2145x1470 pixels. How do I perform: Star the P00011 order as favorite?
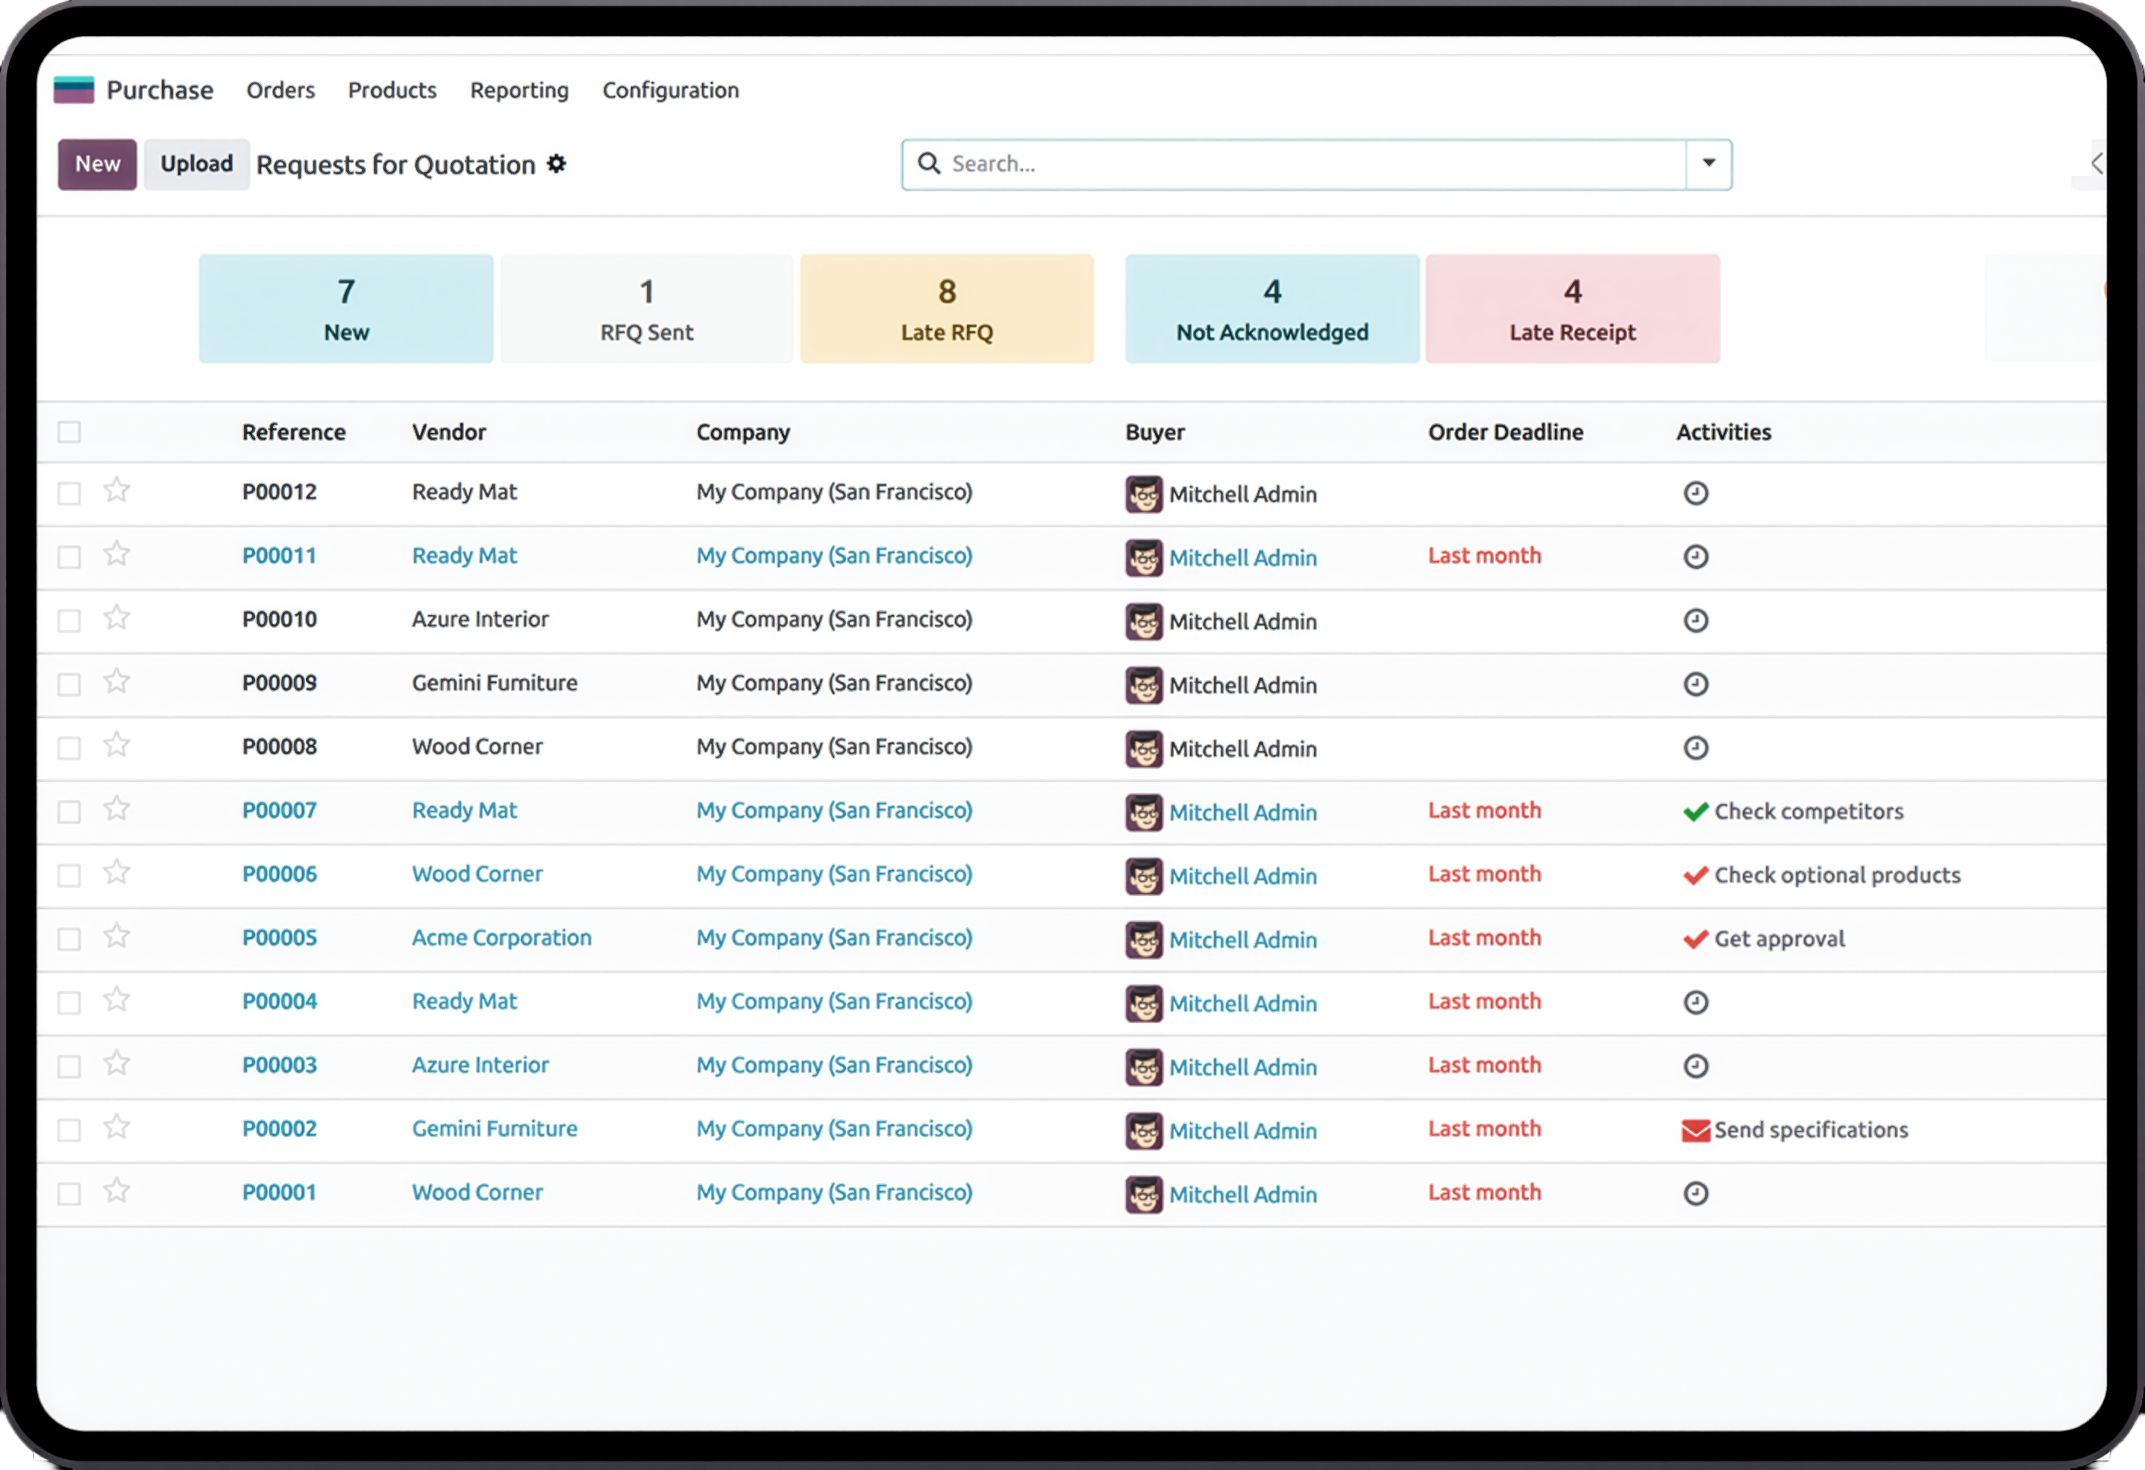(x=116, y=554)
